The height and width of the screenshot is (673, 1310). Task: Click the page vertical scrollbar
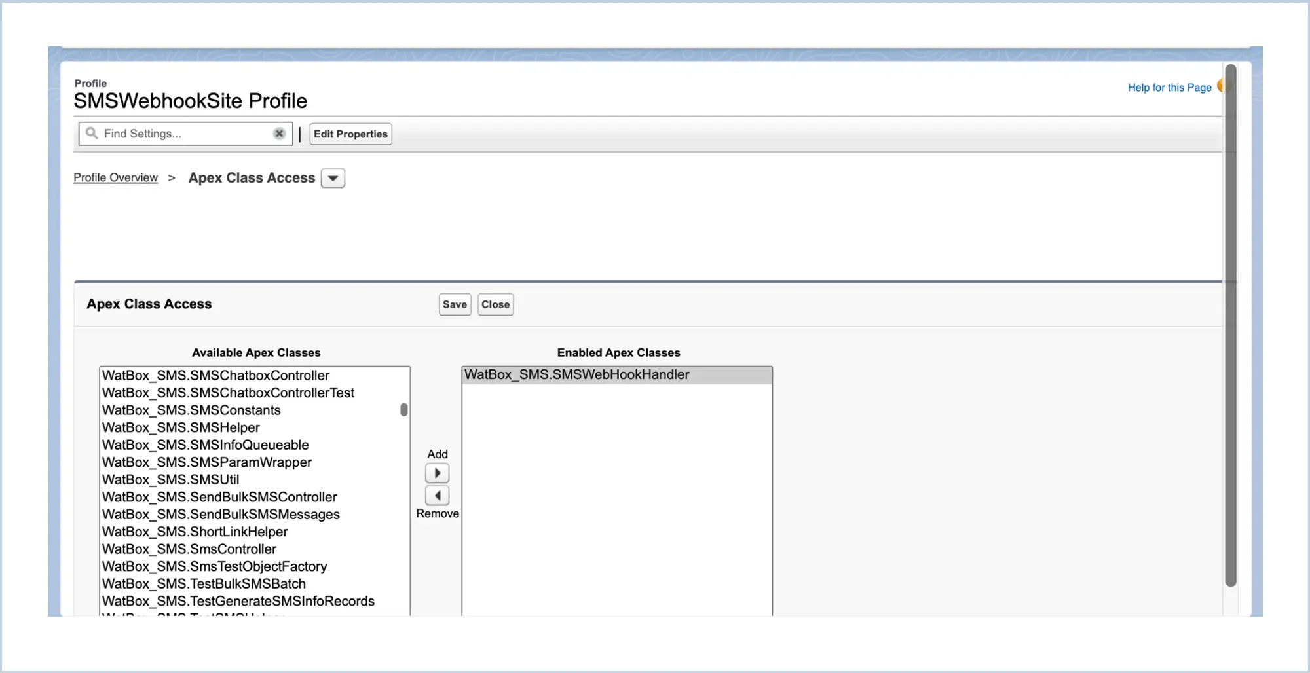(1230, 327)
